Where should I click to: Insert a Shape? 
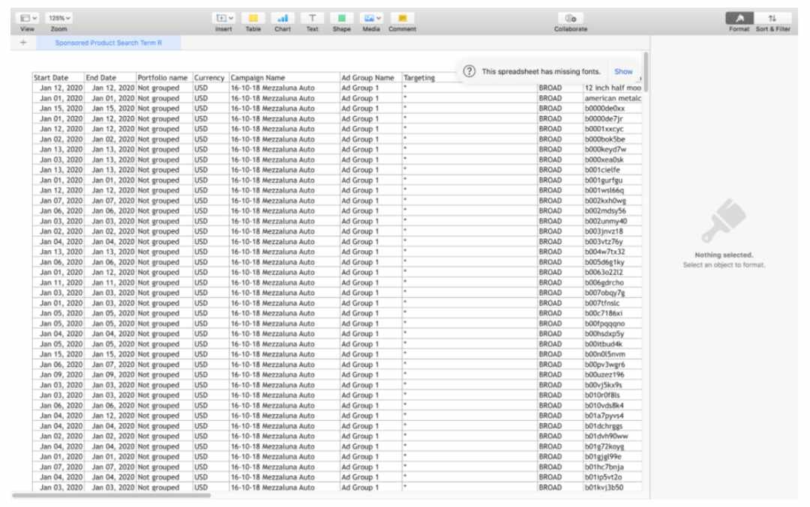pyautogui.click(x=341, y=18)
